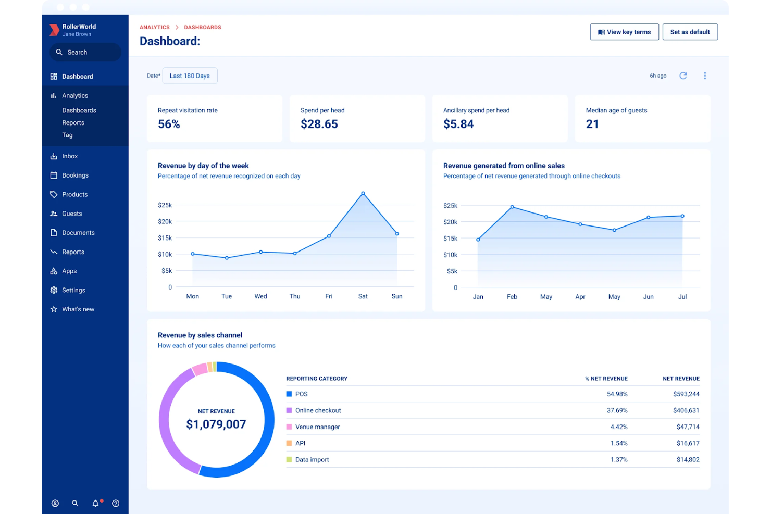Click the book icon on View key terms

(x=602, y=32)
